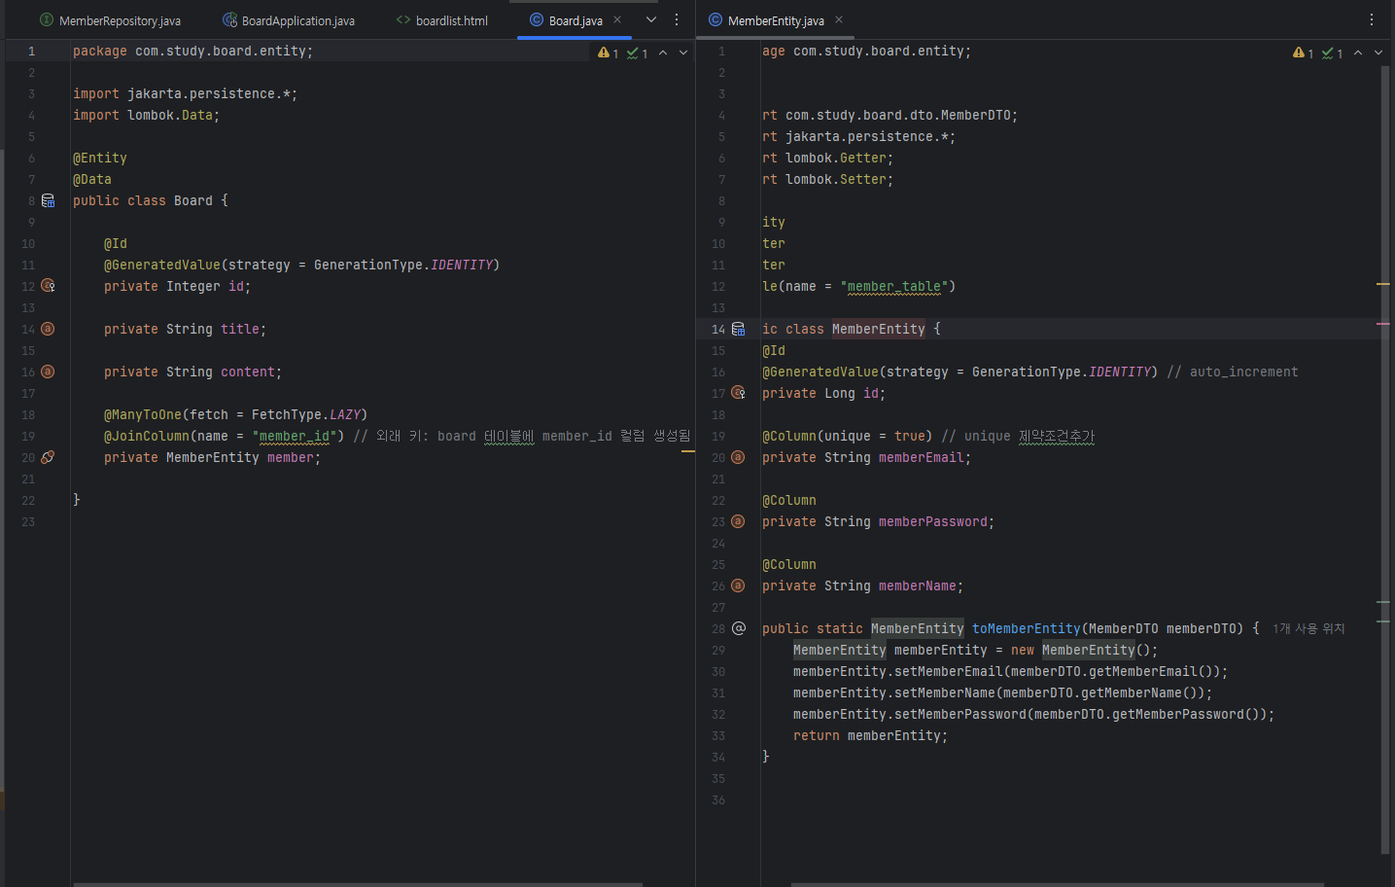Close the MemberEntity.java tab
This screenshot has height=887, width=1395.
coord(839,19)
